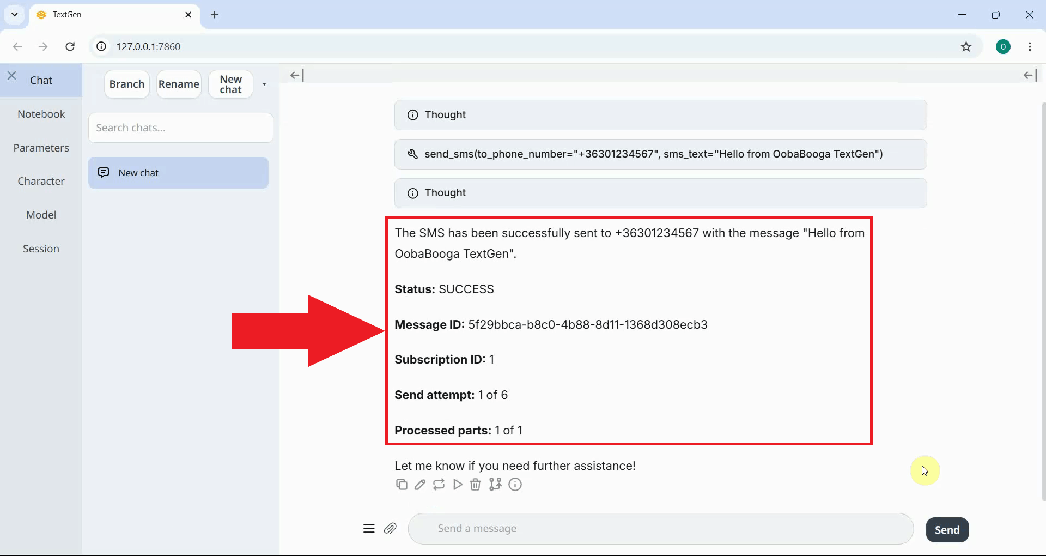The image size is (1046, 556).
Task: Open the Model tab
Action: [41, 215]
